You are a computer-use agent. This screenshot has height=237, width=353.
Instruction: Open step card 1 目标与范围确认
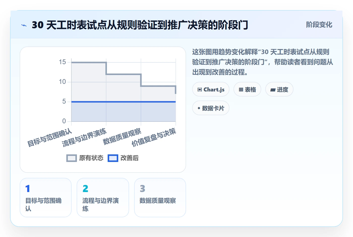pyautogui.click(x=46, y=198)
